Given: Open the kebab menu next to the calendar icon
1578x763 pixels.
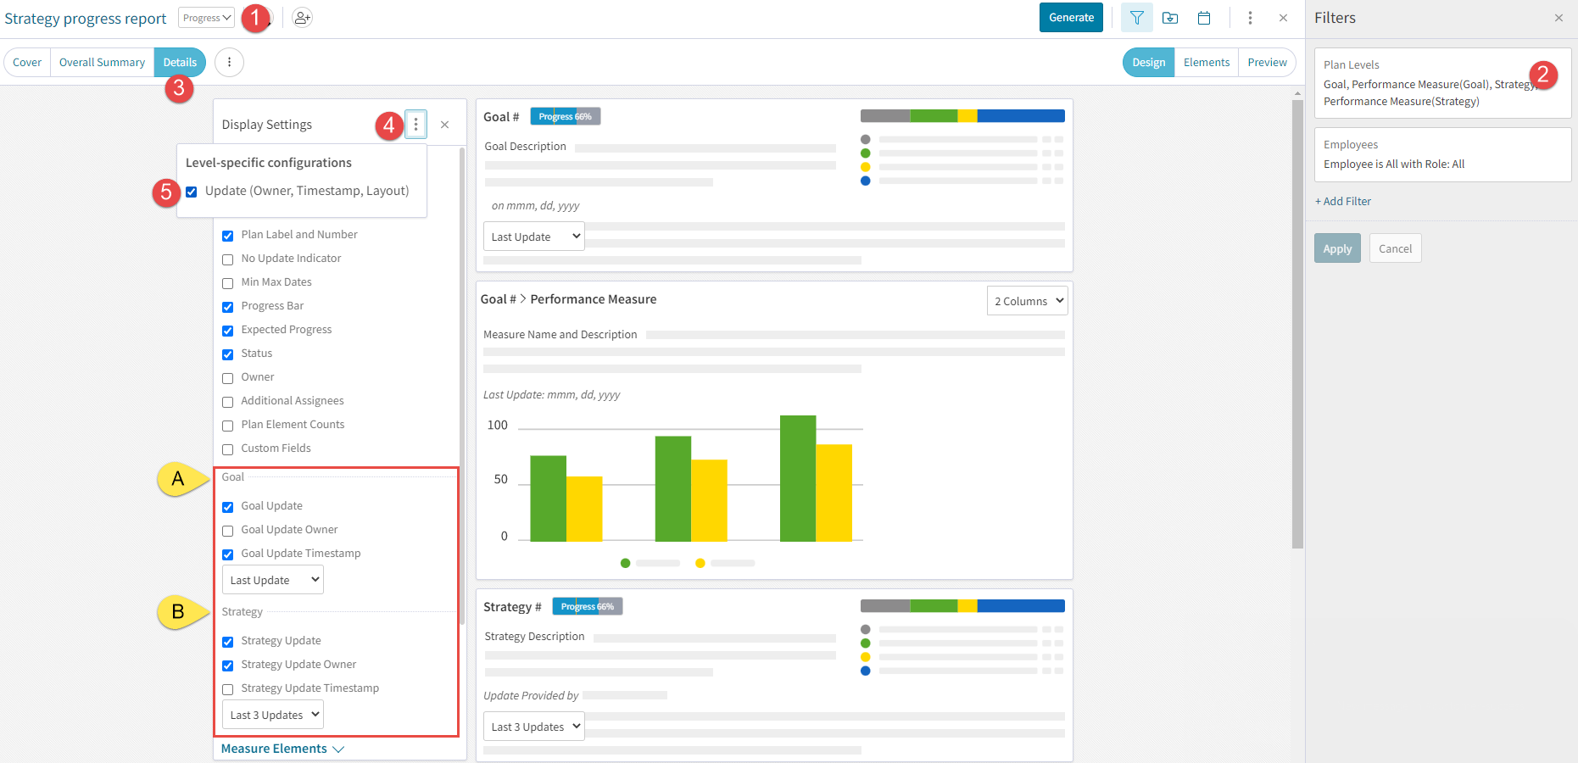Looking at the screenshot, I should (1251, 17).
